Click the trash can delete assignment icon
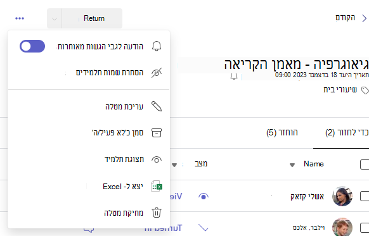Viewport: 369px width, 236px height. coord(157,213)
